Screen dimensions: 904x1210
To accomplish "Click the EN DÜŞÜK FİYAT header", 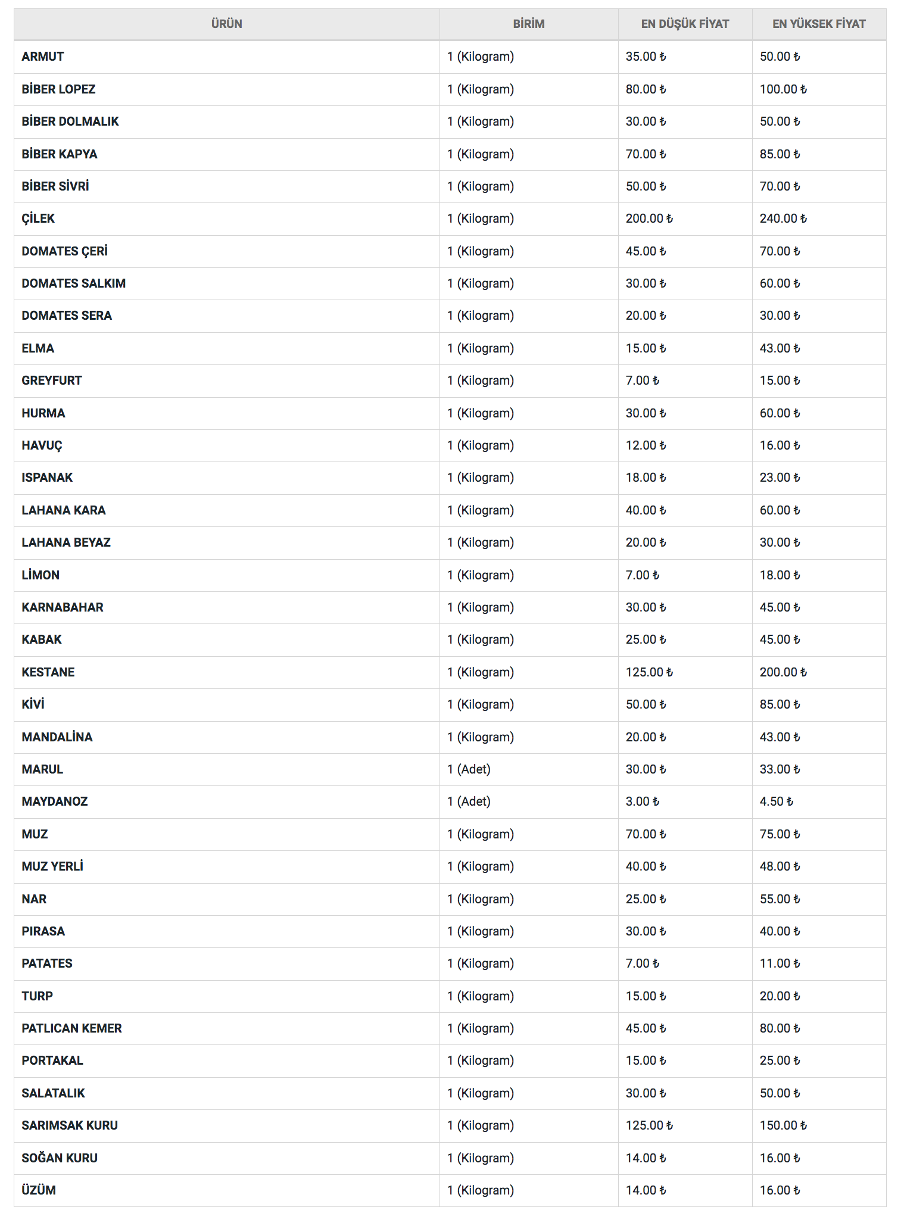I will coord(685,24).
